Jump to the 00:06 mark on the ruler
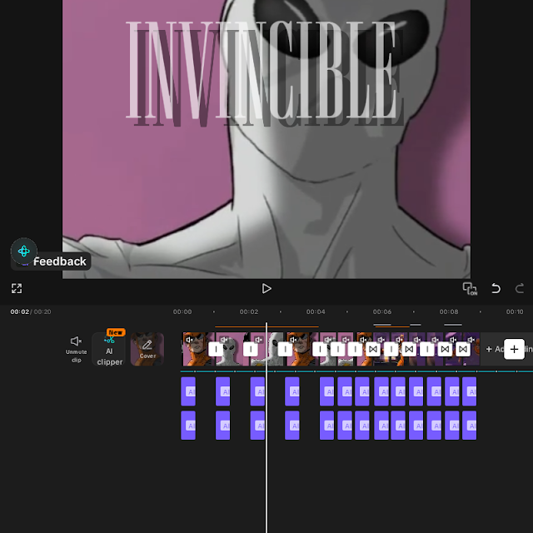533x533 pixels. (x=382, y=311)
